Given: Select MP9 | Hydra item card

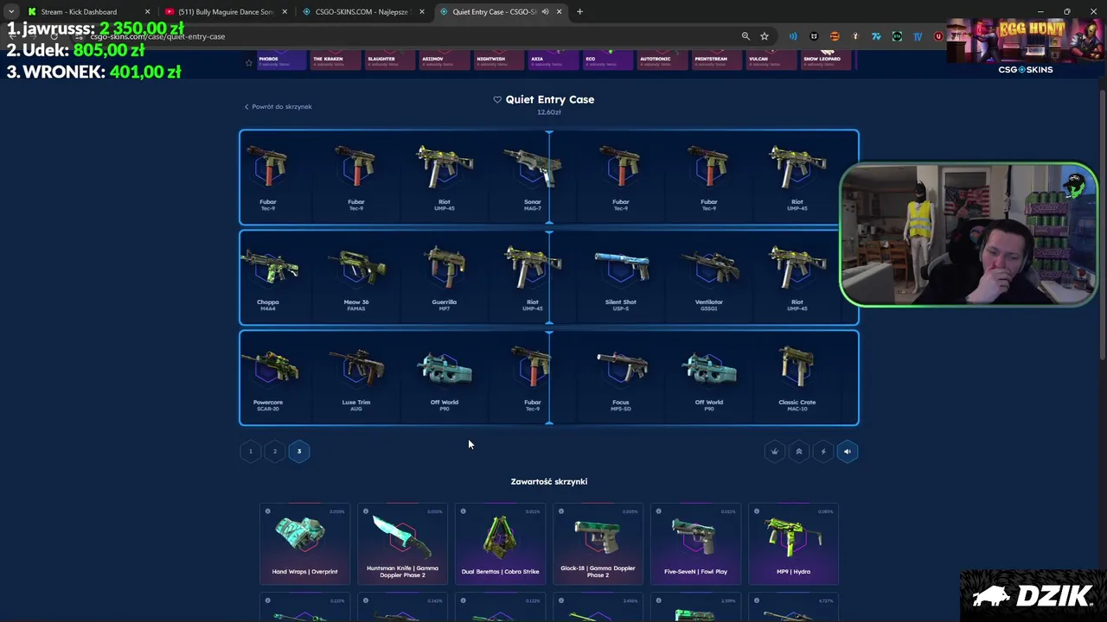Looking at the screenshot, I should [793, 544].
